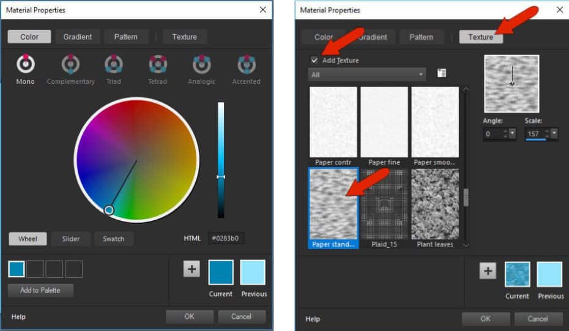Click the plus icon in left dialog
This screenshot has width=569, height=331.
(x=192, y=269)
